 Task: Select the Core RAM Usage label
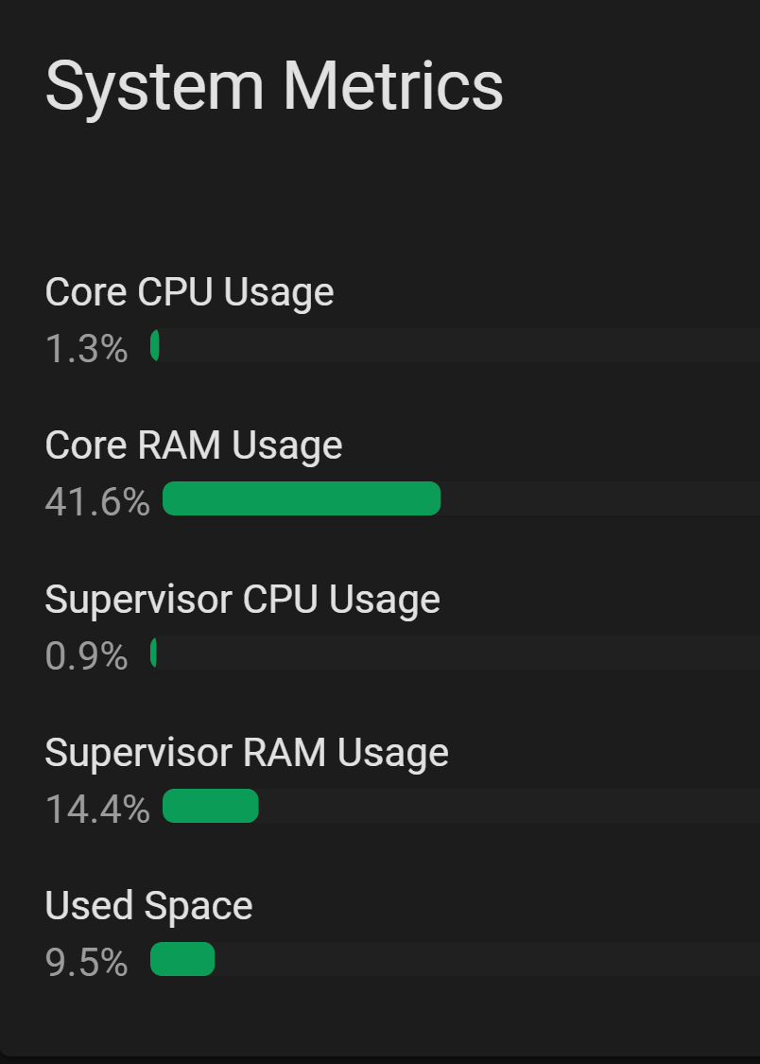193,445
